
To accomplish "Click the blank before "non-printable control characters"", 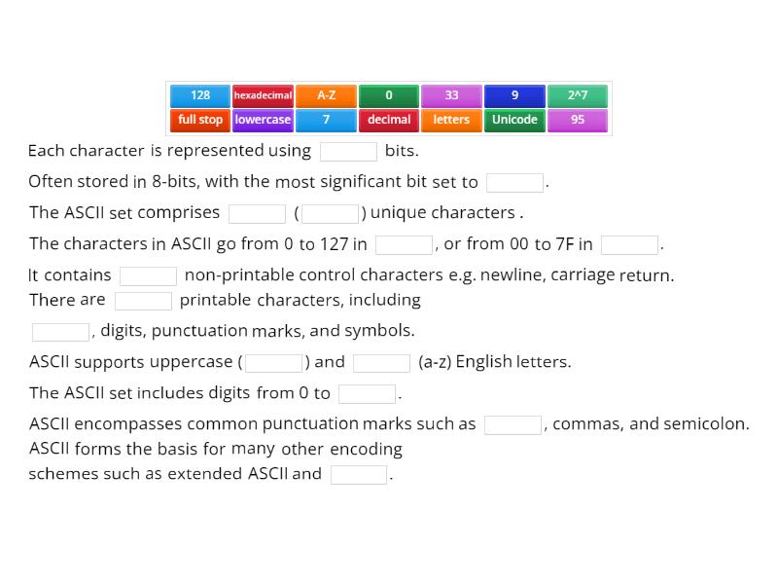I will (x=148, y=275).
